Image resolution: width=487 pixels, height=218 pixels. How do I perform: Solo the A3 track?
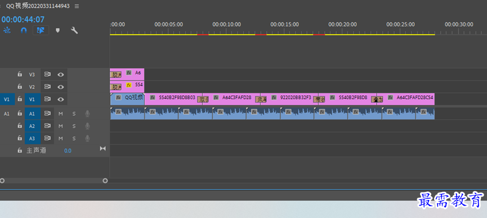(x=74, y=138)
